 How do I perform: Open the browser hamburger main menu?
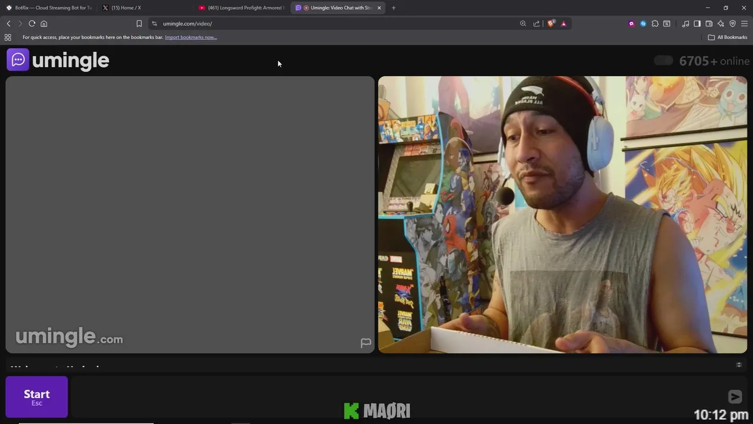click(744, 24)
